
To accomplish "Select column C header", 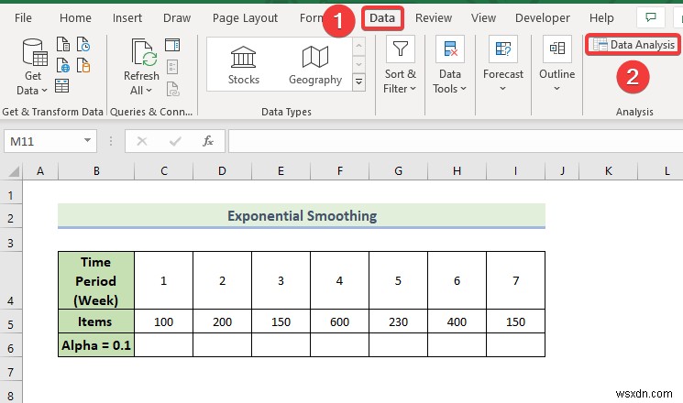I will coord(164,171).
